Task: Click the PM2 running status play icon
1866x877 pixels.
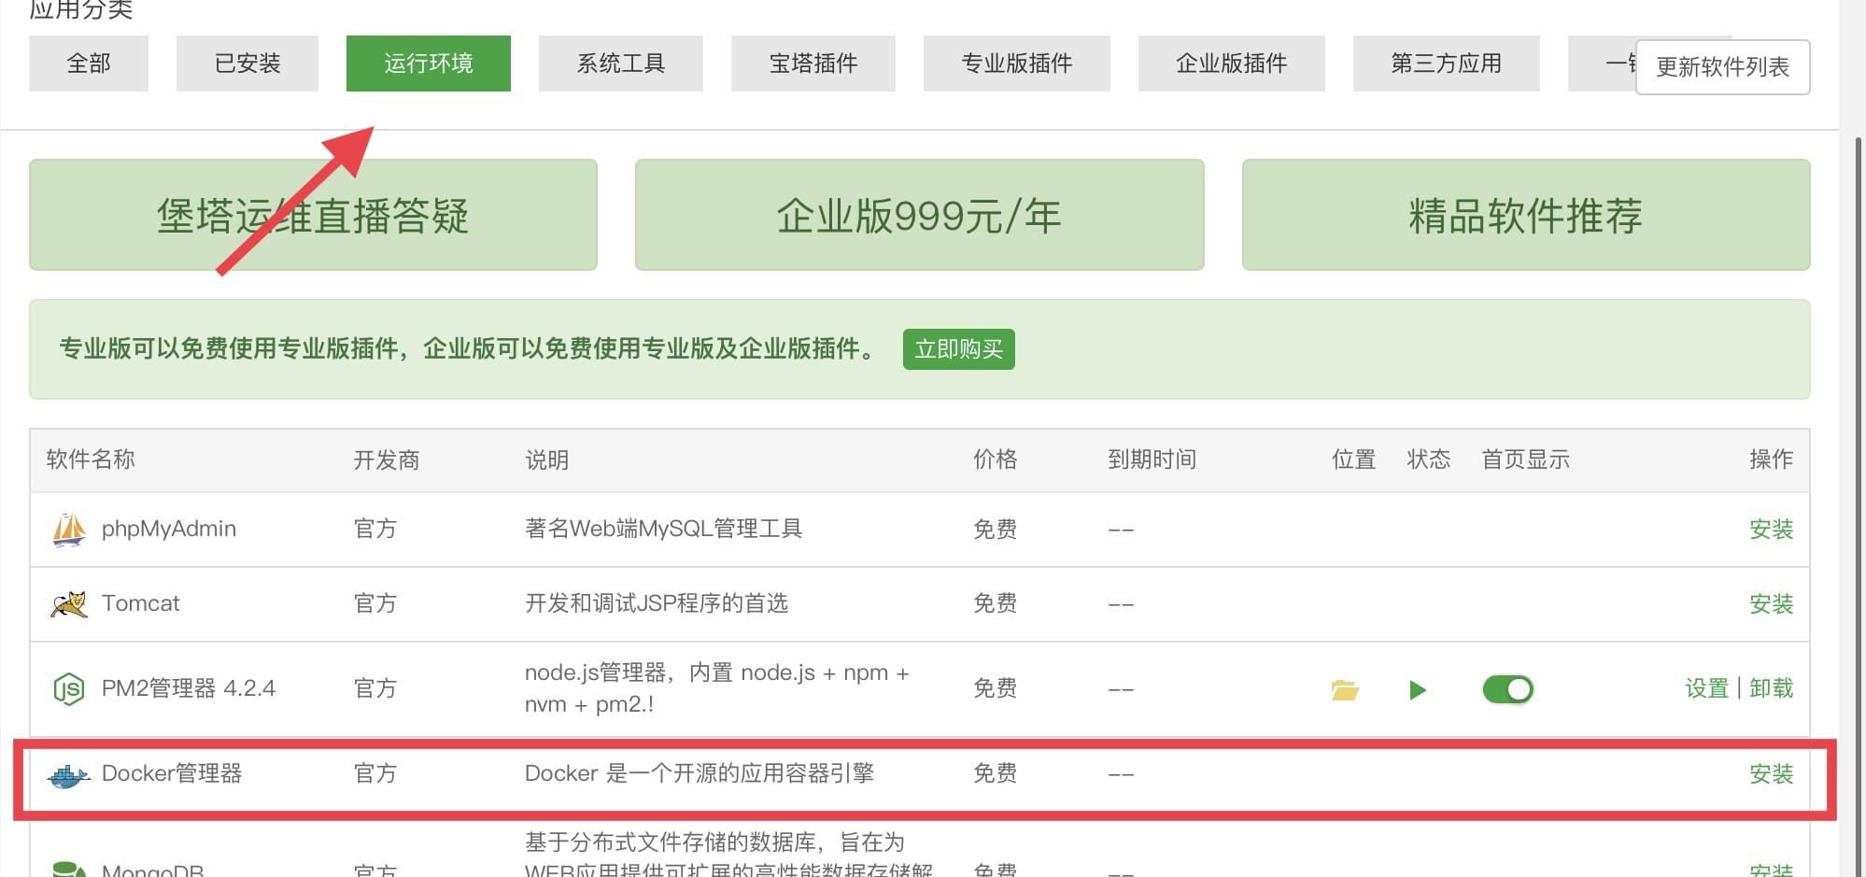Action: click(x=1418, y=690)
